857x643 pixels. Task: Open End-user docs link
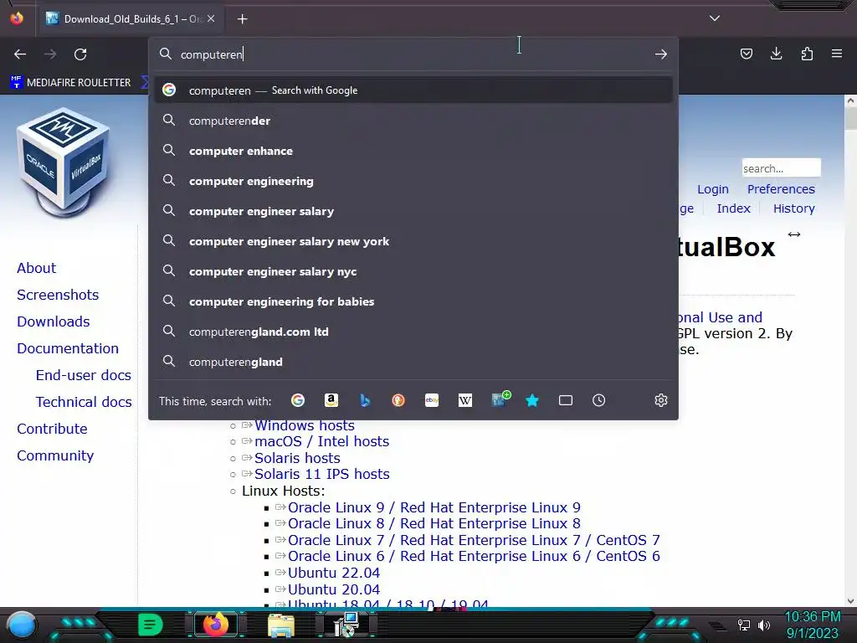pyautogui.click(x=84, y=375)
